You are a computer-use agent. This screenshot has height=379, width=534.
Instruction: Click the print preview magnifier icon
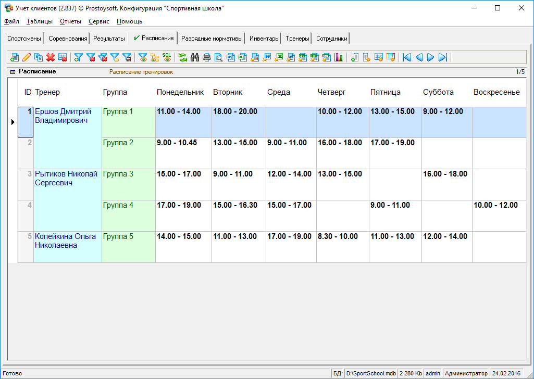[x=219, y=57]
